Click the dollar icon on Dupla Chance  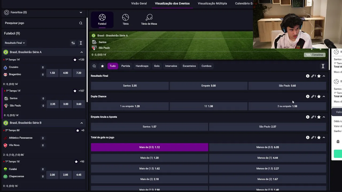pos(308,97)
